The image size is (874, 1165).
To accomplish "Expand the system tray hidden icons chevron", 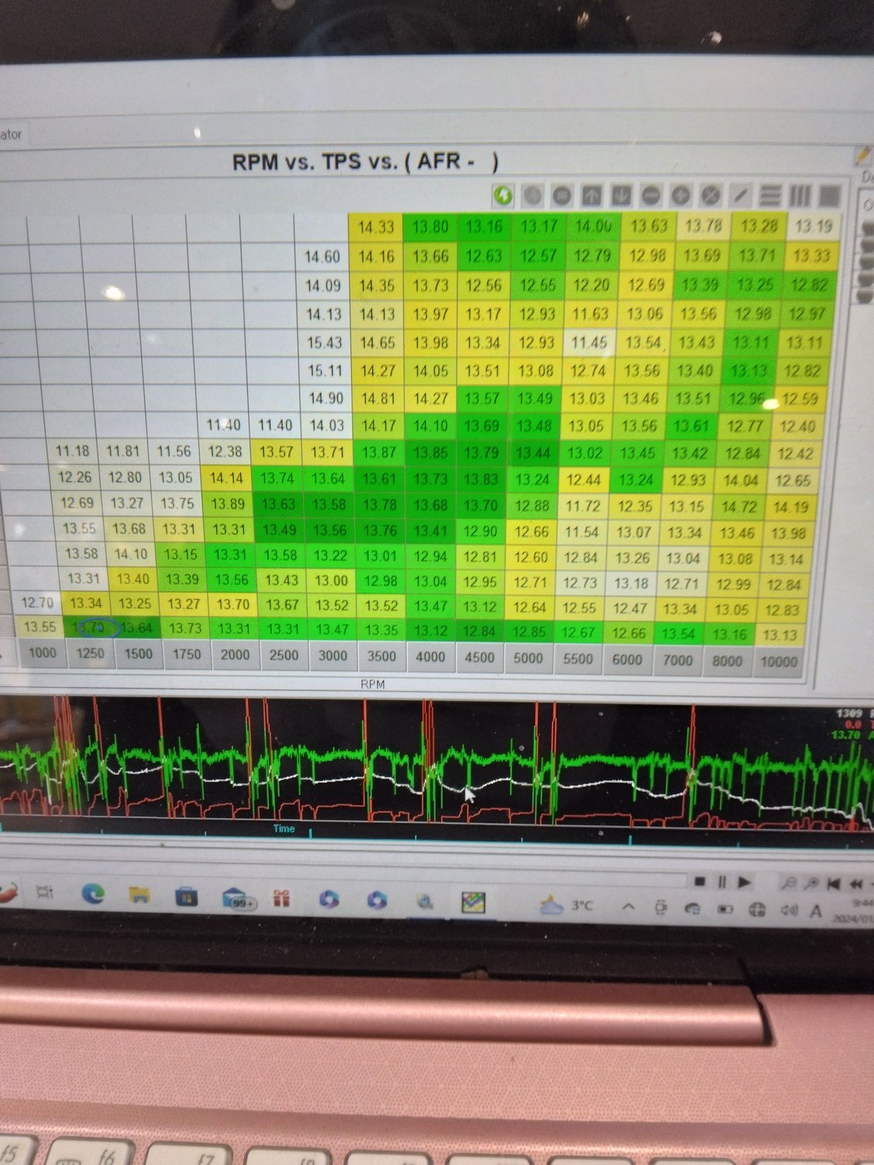I will tap(628, 906).
